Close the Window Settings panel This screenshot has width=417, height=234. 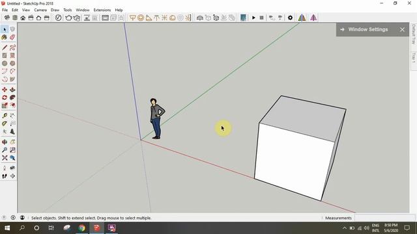(402, 30)
